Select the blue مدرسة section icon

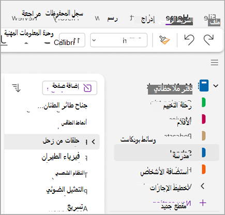click(x=204, y=152)
